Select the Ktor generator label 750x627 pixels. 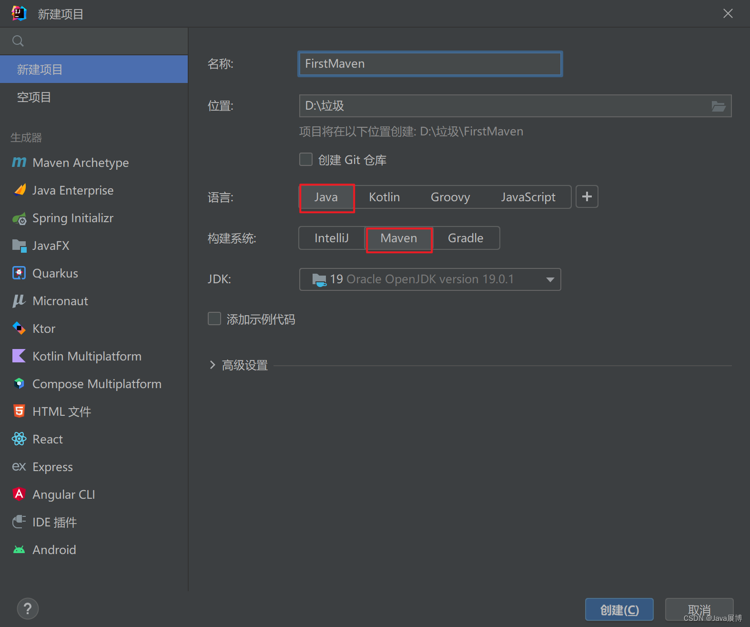point(44,329)
